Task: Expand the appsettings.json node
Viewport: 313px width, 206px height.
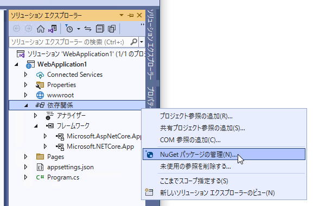Action: [x=25, y=167]
